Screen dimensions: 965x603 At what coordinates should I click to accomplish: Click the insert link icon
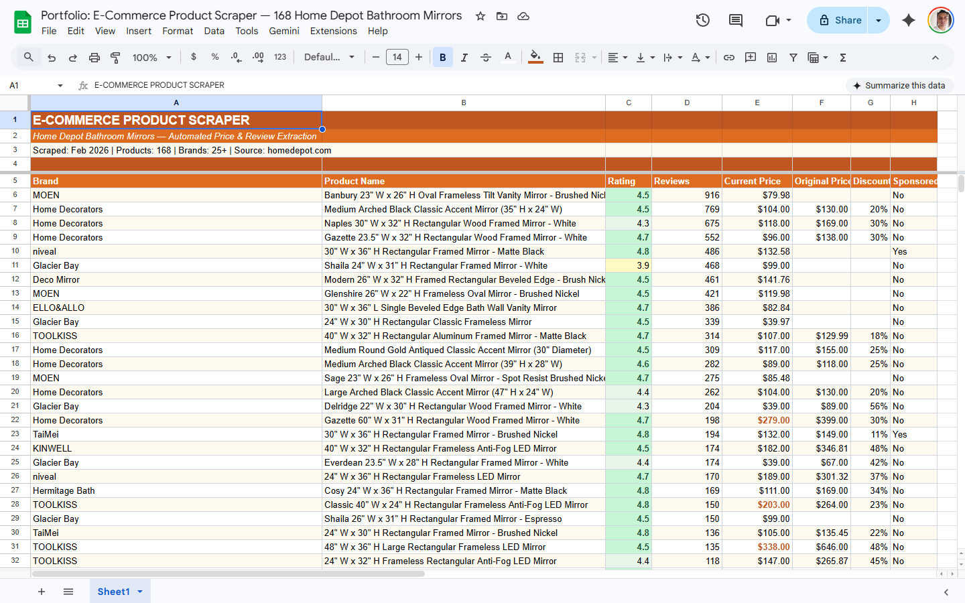pos(729,58)
